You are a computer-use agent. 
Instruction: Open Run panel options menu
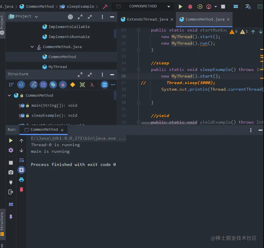pyautogui.click(x=251, y=130)
